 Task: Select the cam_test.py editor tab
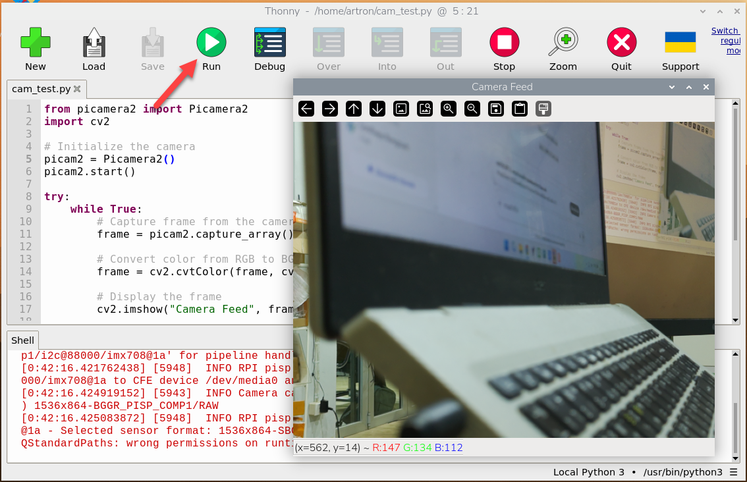[x=41, y=89]
